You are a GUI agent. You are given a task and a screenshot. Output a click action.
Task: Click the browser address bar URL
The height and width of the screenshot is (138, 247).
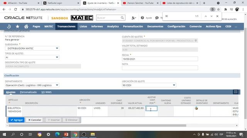click(71, 9)
